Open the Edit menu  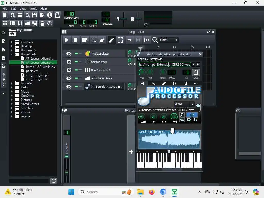13,9
